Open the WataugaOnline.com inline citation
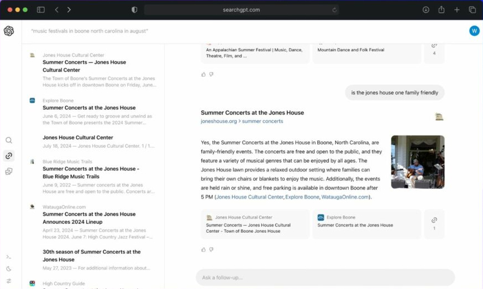Screen dimensions: 483x289 point(345,197)
